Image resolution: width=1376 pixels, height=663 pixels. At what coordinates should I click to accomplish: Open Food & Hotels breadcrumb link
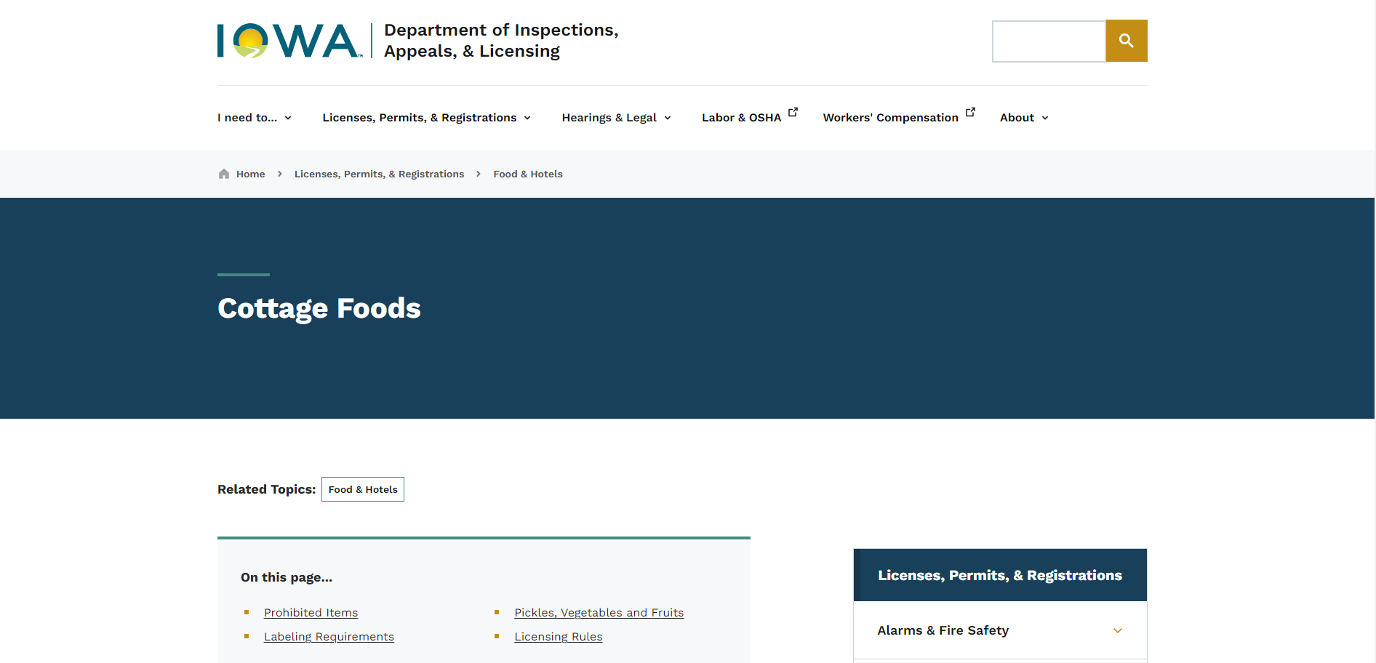[x=528, y=174]
